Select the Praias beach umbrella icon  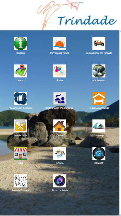click(x=60, y=71)
